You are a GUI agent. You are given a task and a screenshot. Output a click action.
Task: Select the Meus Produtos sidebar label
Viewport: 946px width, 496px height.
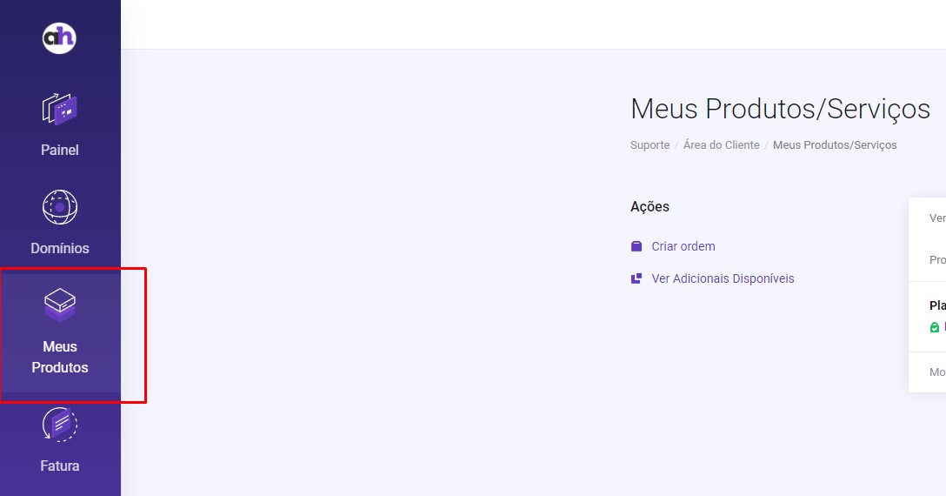click(x=59, y=357)
